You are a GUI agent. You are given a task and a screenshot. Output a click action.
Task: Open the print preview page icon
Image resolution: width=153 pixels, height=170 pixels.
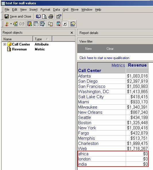[x=44, y=16]
